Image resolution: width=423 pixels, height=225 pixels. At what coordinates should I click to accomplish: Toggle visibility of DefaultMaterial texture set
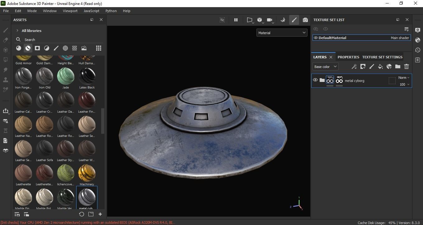click(316, 38)
